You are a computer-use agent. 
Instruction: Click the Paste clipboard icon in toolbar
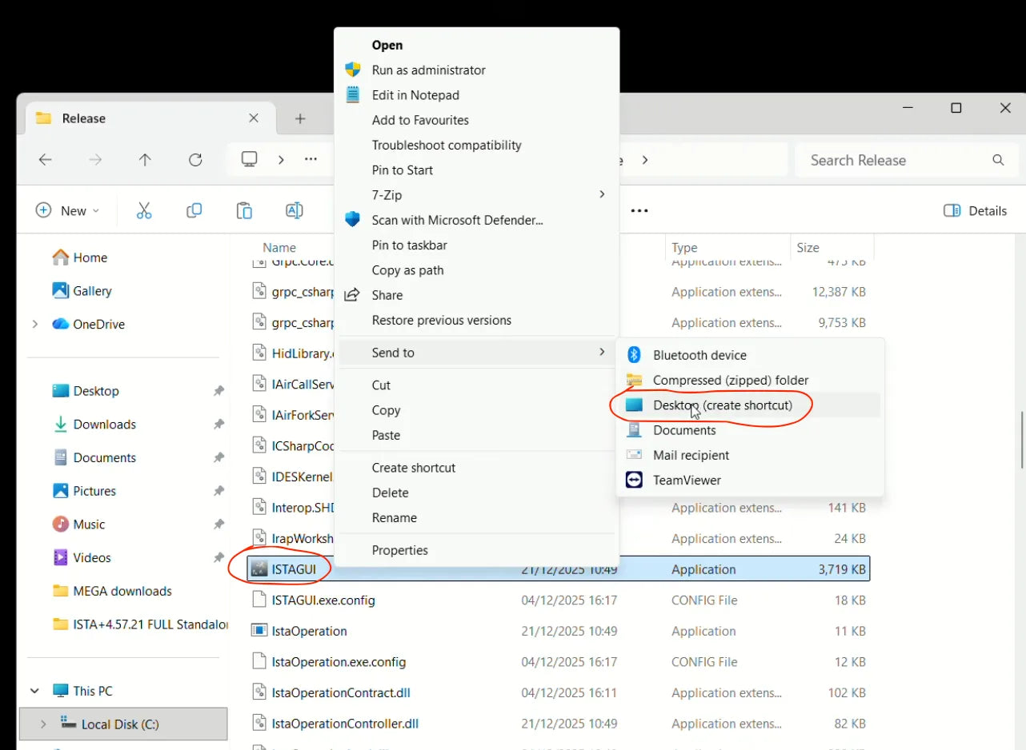(244, 210)
